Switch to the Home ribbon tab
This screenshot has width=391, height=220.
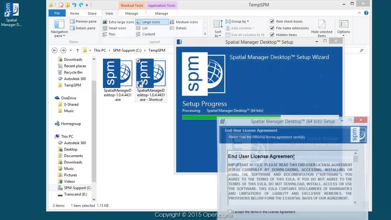[75, 13]
